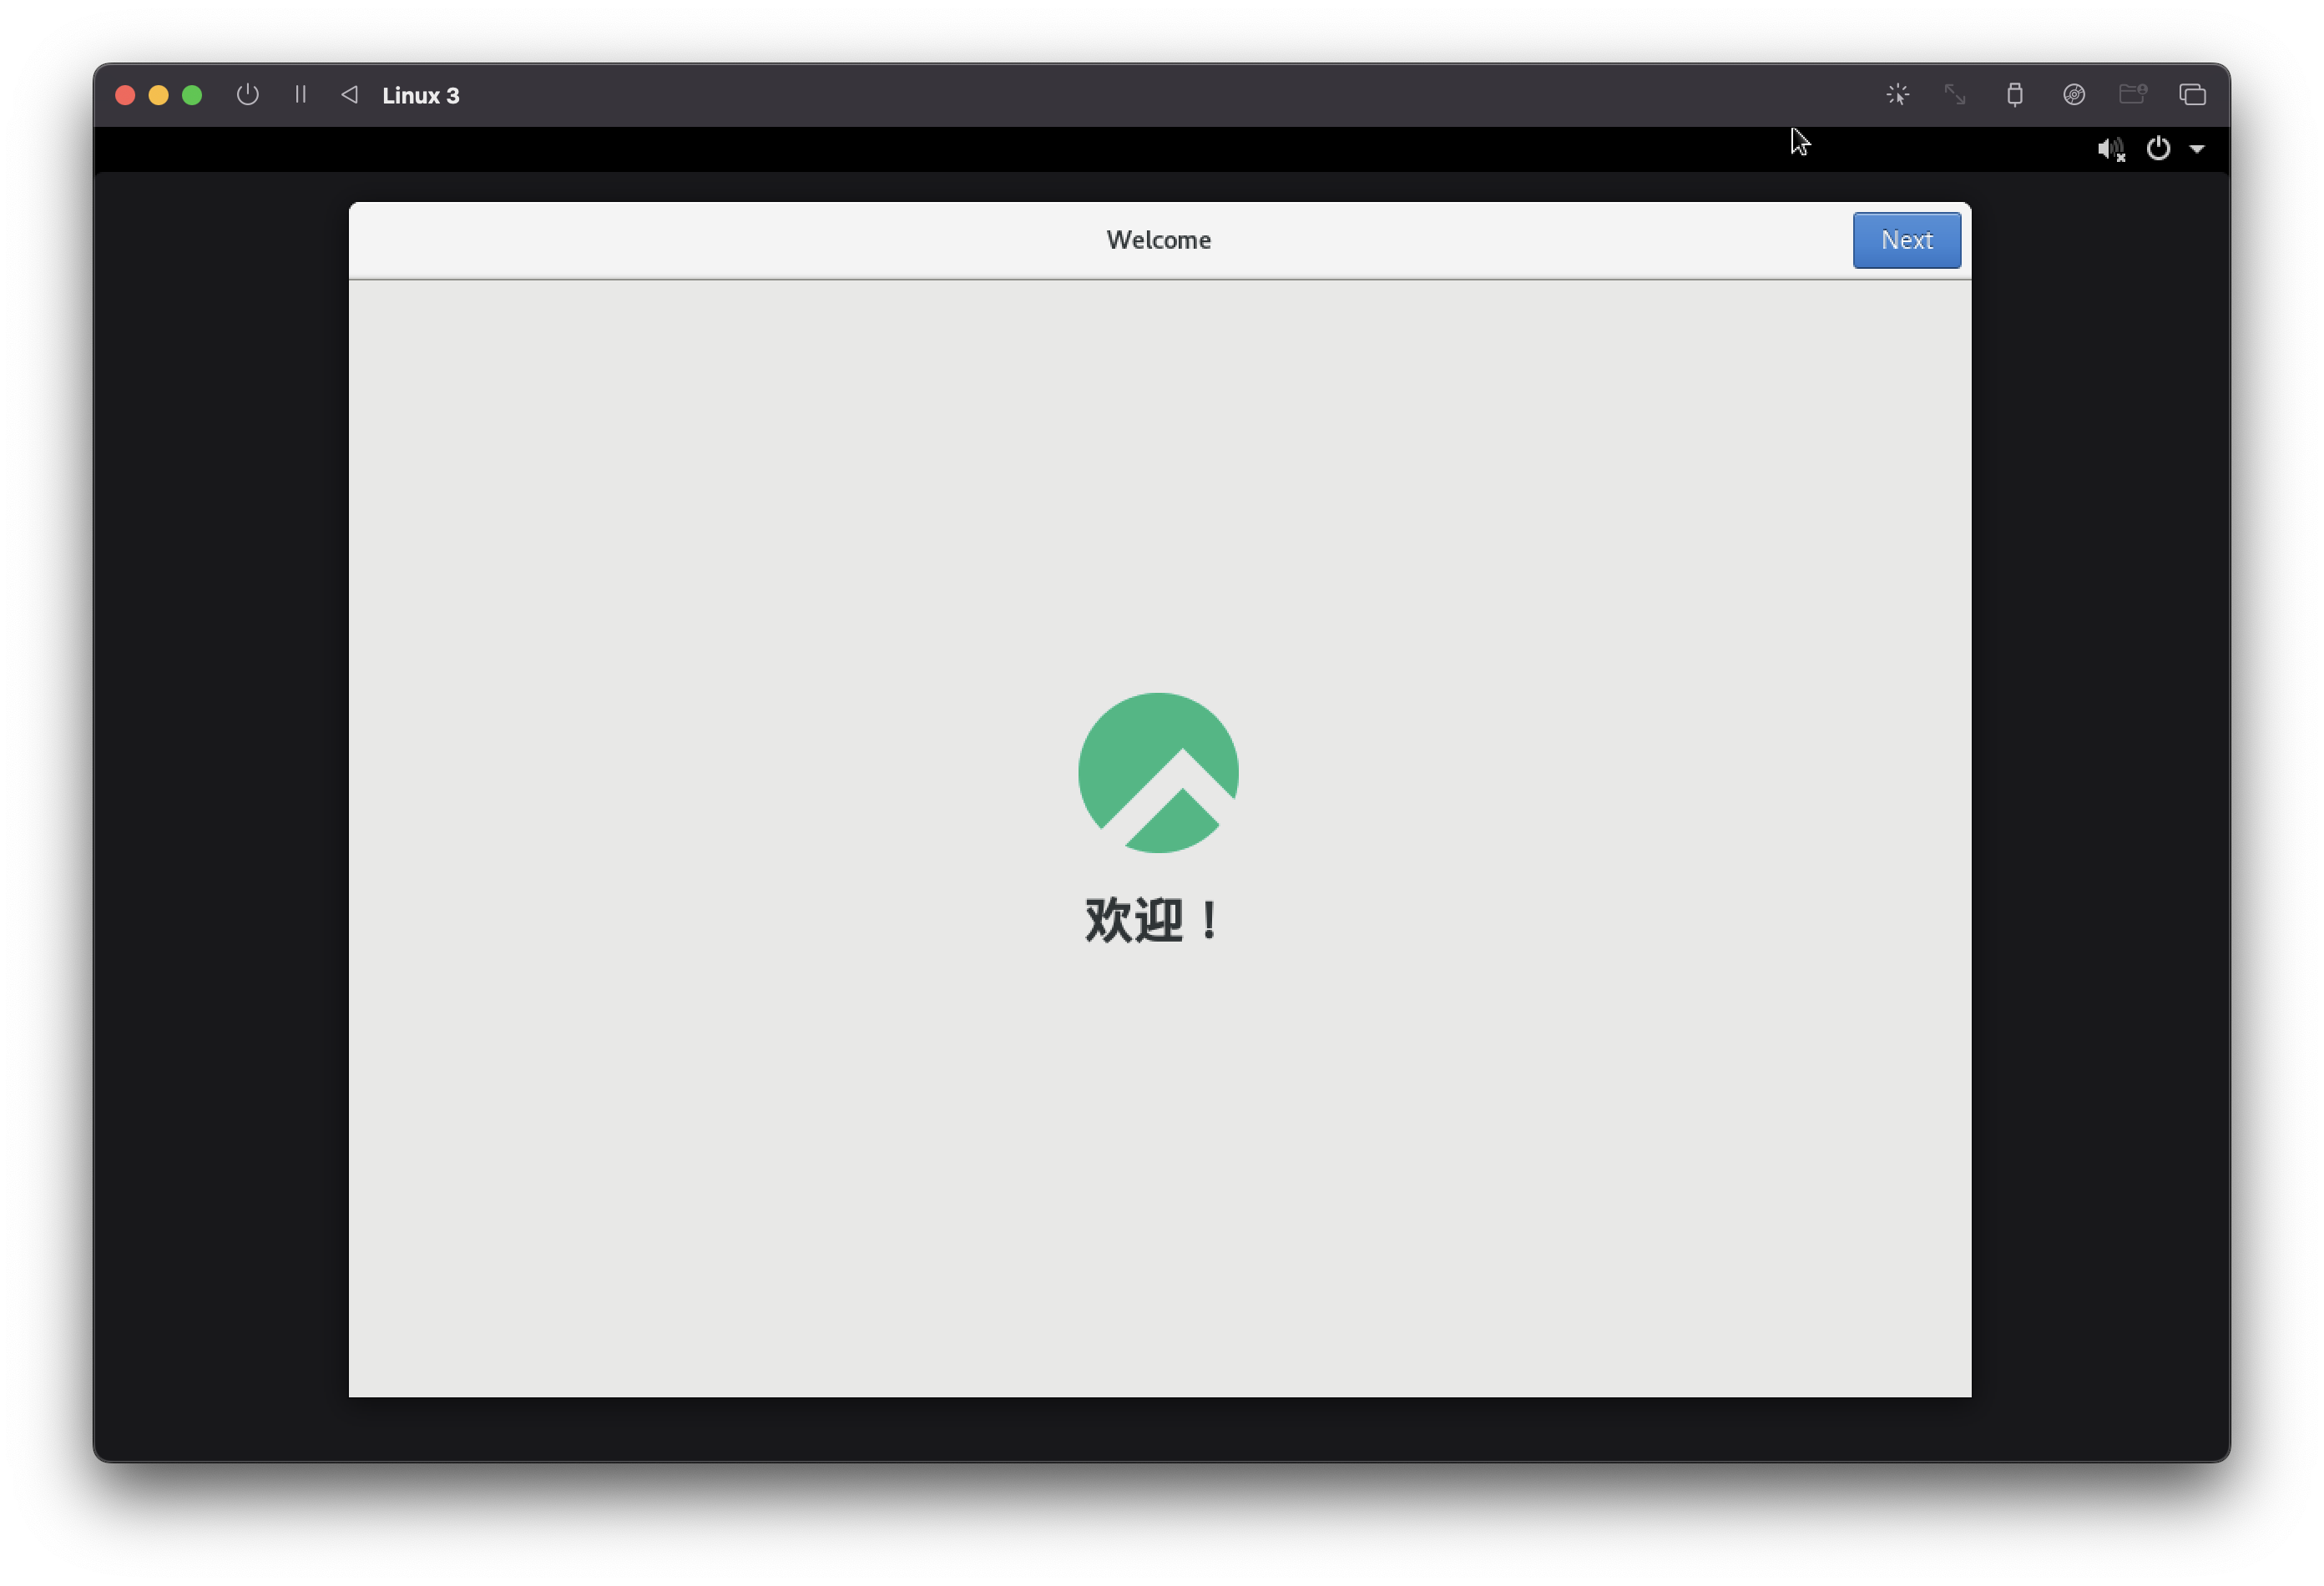Close the Linux 3 VM window
The image size is (2324, 1586).
point(125,95)
